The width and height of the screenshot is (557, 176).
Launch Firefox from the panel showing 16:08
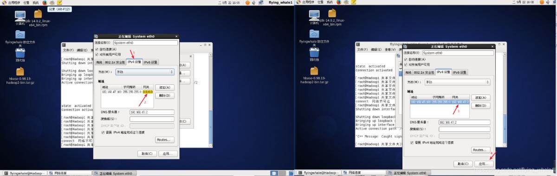339,2
